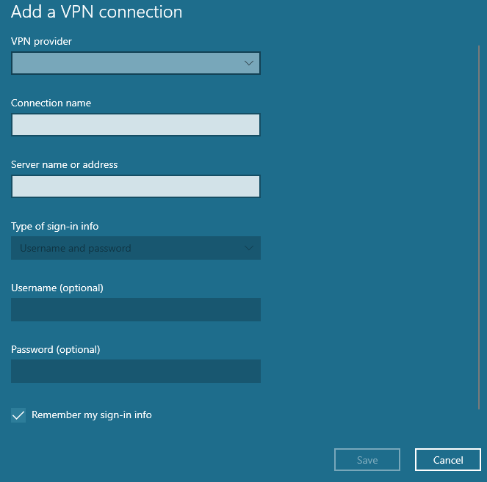Click the 'Username (optional)' label
The image size is (487, 482).
pyautogui.click(x=57, y=288)
